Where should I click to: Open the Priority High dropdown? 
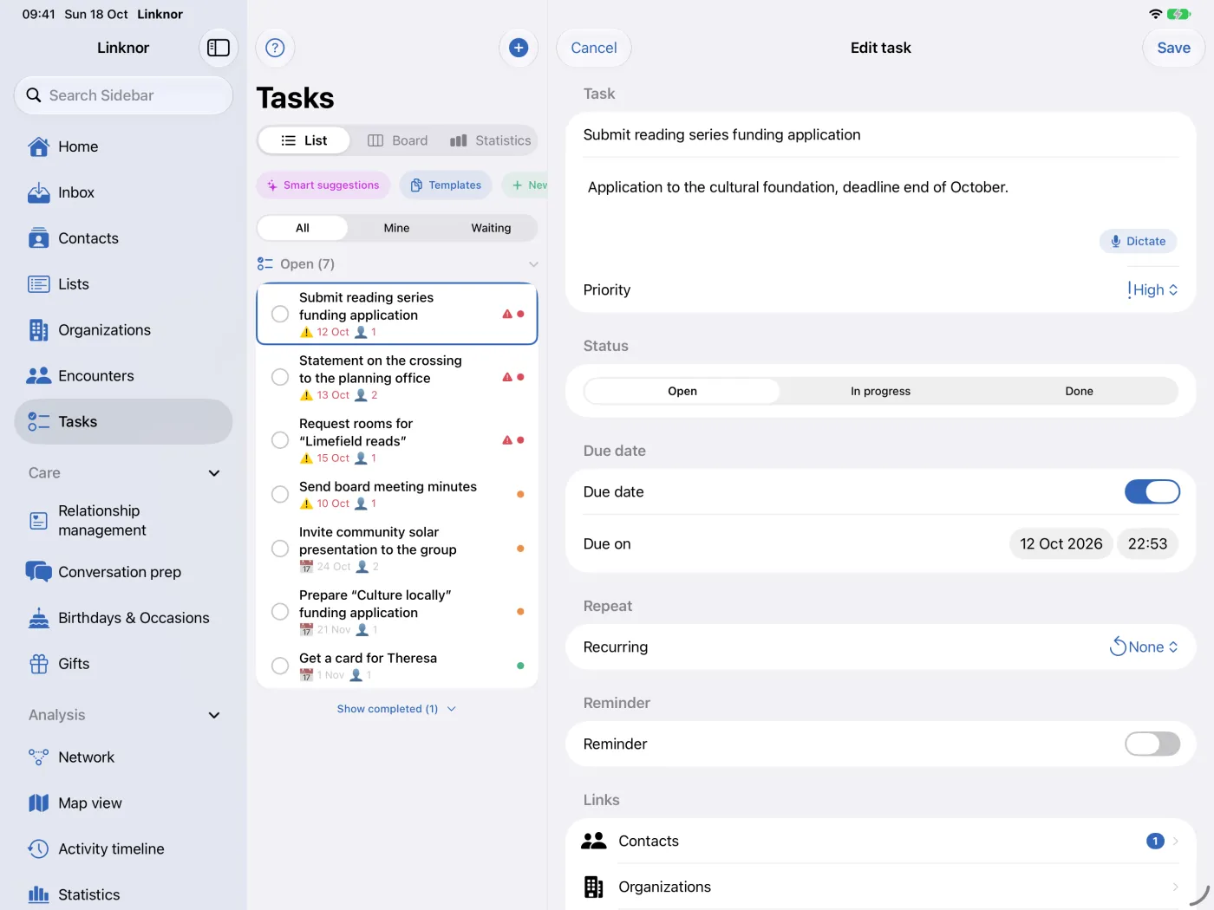[x=1152, y=289]
